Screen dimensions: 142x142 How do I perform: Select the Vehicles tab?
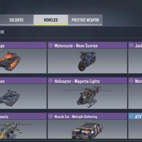(51, 20)
